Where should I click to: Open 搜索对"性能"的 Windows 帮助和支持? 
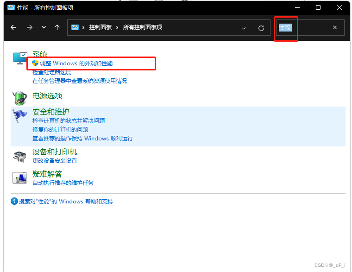tap(66, 201)
